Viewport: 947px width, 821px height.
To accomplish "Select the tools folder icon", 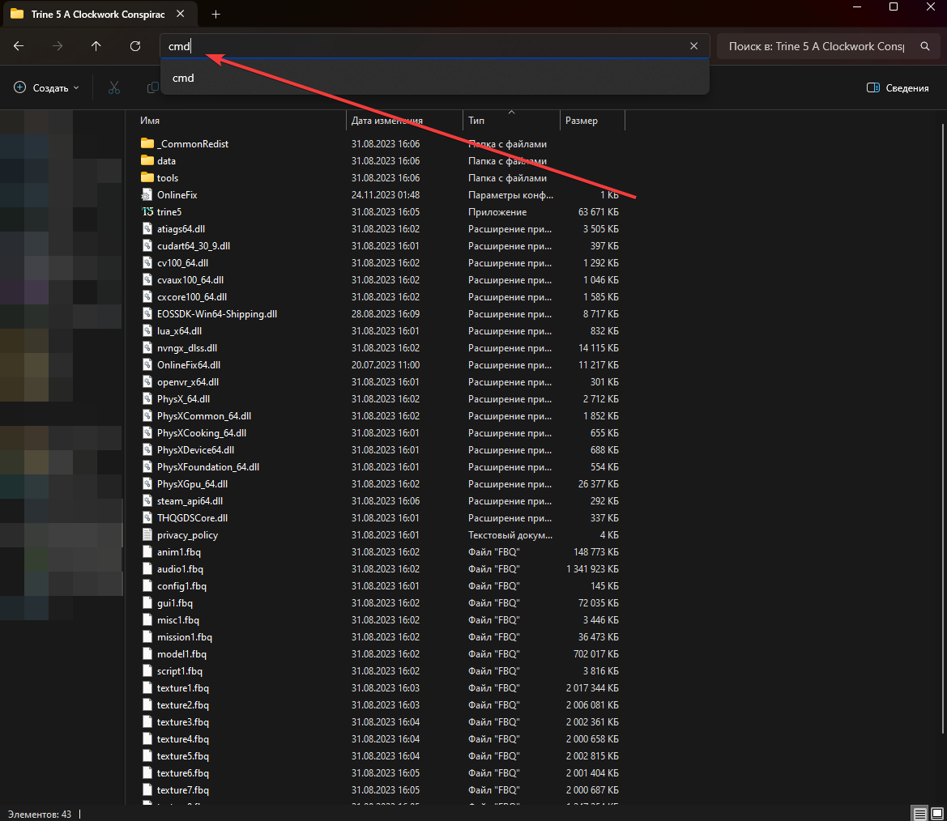I will (147, 177).
